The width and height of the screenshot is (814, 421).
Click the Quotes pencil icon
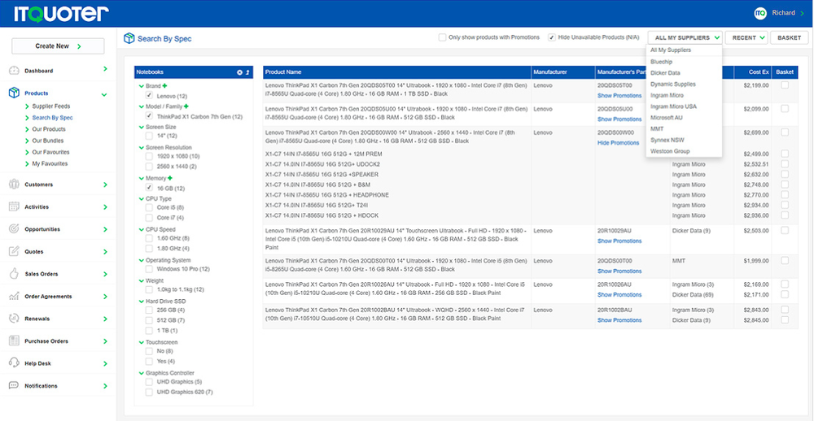tap(14, 251)
